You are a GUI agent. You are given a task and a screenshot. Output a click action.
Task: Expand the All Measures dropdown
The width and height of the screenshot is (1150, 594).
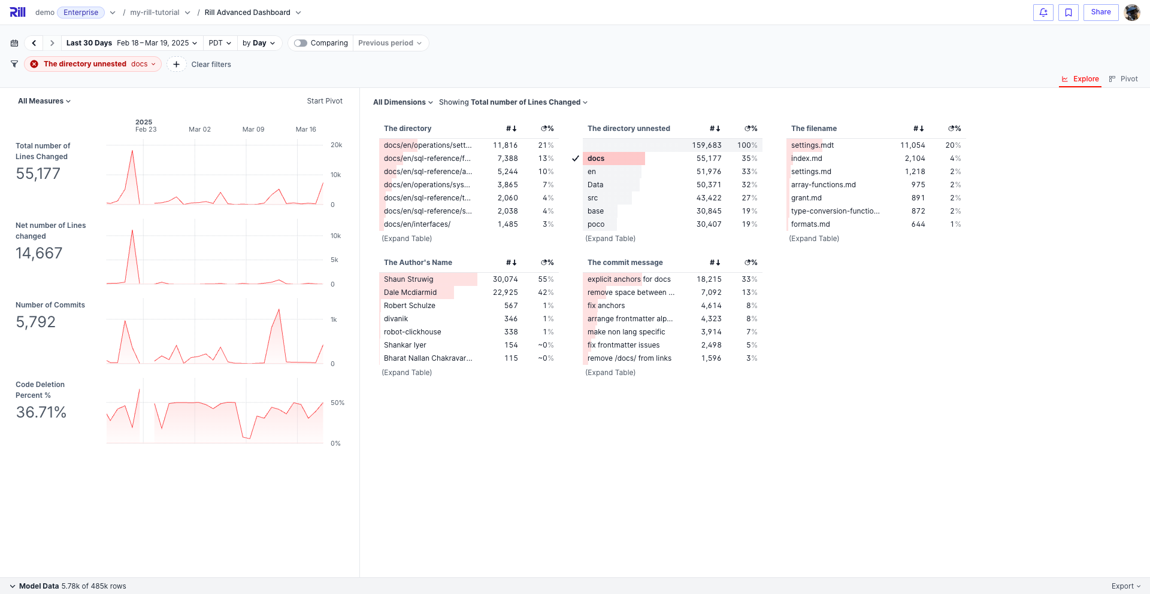[x=44, y=101]
